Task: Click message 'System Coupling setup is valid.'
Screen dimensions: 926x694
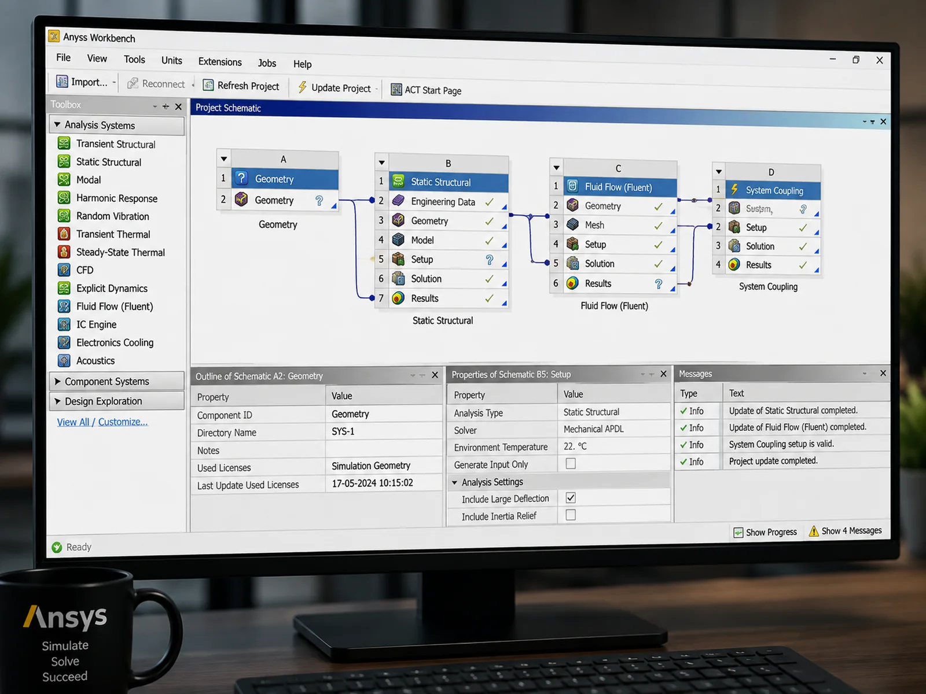Action: tap(781, 444)
